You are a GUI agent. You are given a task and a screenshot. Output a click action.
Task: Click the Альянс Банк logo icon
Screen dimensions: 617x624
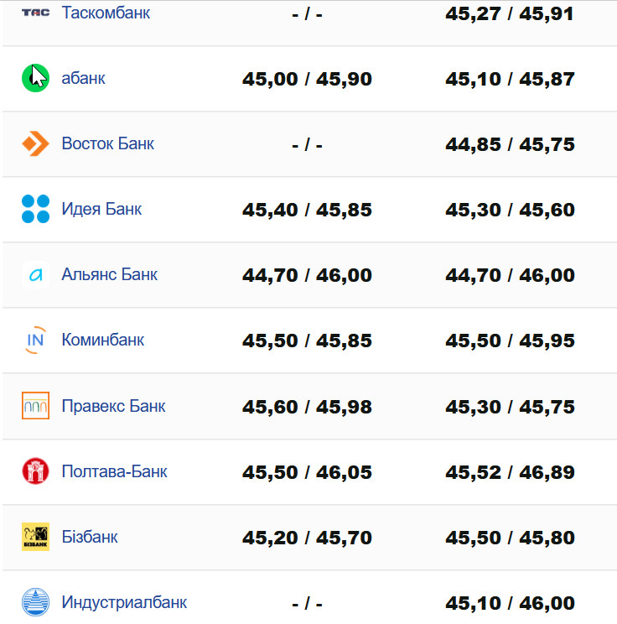pos(35,274)
